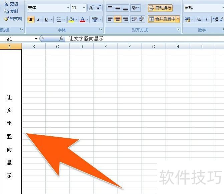This screenshot has width=224, height=194.
Task: Click the Cut (剪切) scissors button
Action: coord(11,4)
